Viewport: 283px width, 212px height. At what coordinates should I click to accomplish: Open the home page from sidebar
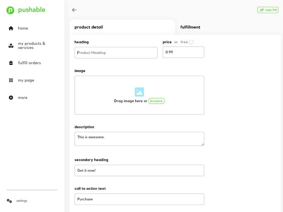[22, 28]
